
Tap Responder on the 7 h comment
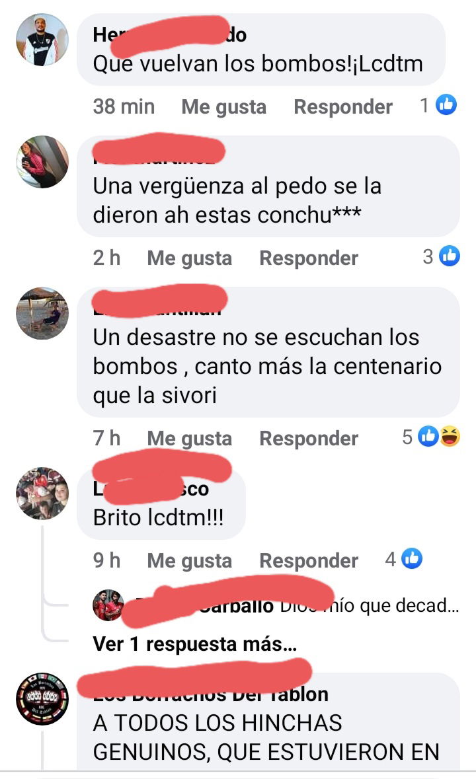(309, 439)
